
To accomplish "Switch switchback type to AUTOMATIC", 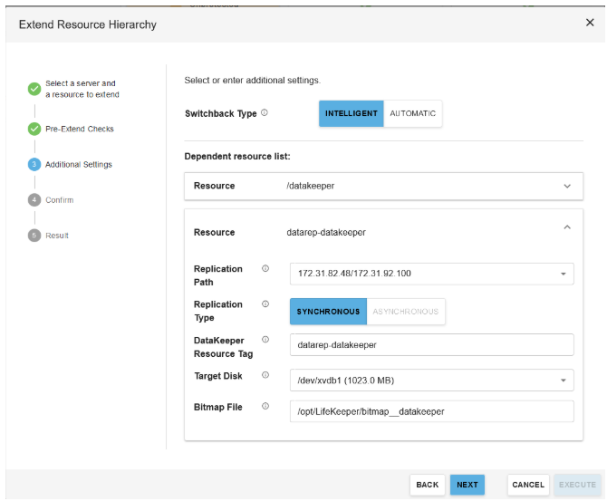I will click(412, 114).
